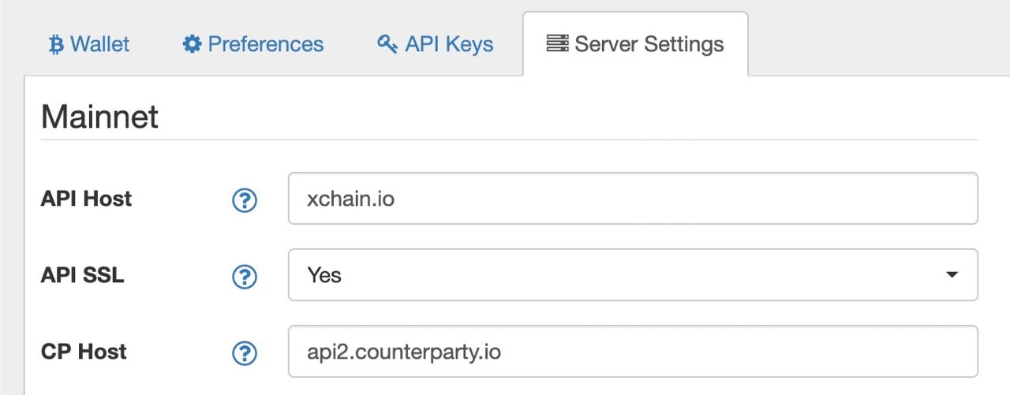Switch to the Preferences tab
Image resolution: width=1010 pixels, height=395 pixels.
(x=252, y=44)
